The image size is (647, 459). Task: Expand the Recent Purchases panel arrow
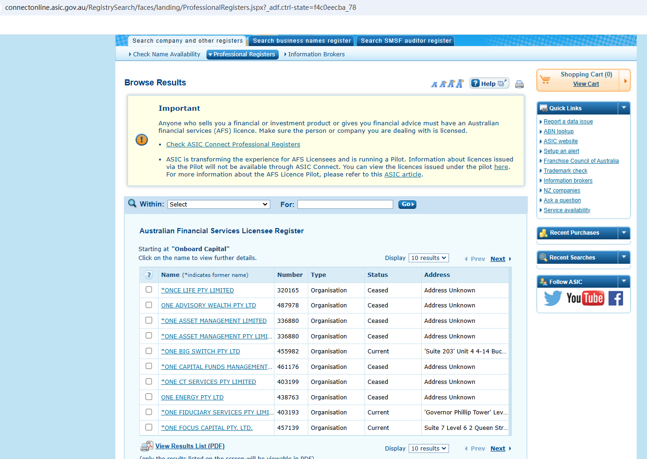click(x=624, y=233)
